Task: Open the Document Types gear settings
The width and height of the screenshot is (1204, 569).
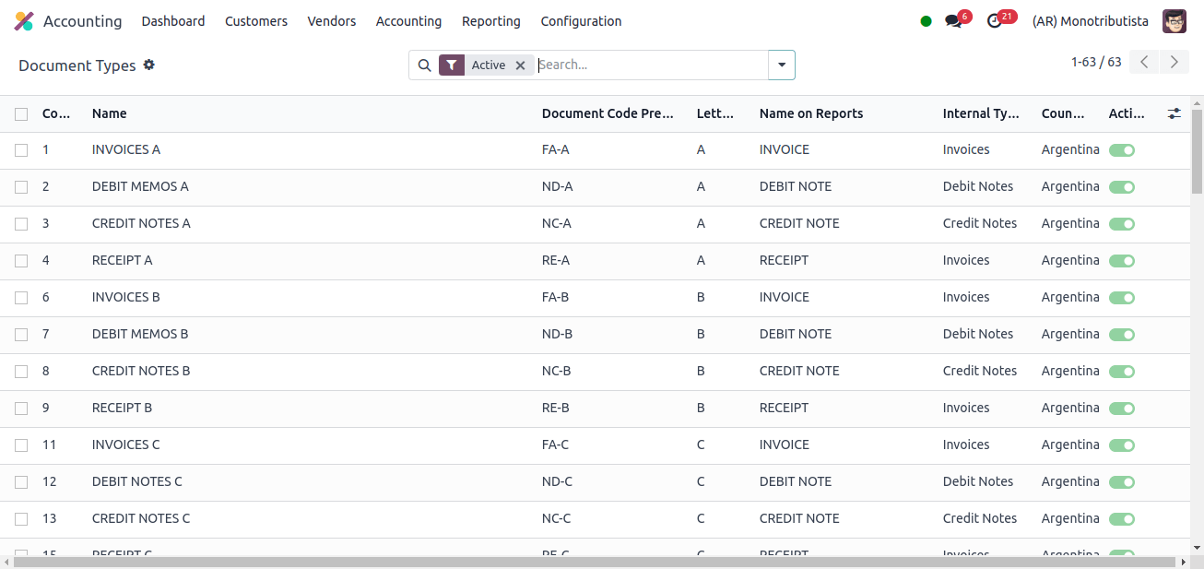Action: (149, 65)
